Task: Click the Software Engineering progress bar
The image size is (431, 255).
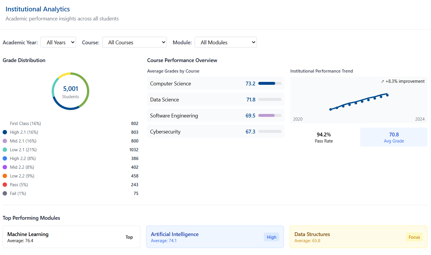Action: pyautogui.click(x=269, y=115)
